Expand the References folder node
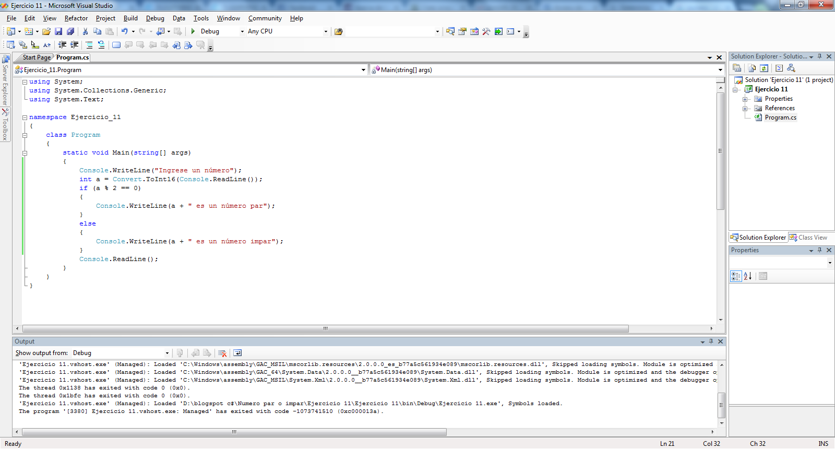The width and height of the screenshot is (835, 449). (745, 109)
